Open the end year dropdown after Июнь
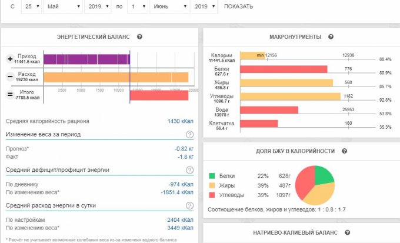Image resolution: width=400 pixels, height=243 pixels. coord(205,7)
